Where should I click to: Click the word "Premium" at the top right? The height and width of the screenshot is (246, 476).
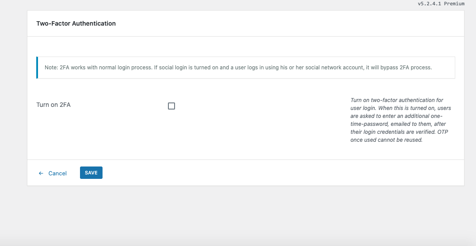coord(454,4)
